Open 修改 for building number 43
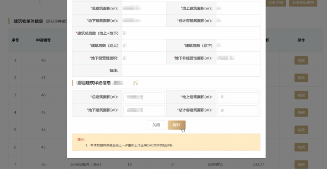327x169 pixels. 301,147
